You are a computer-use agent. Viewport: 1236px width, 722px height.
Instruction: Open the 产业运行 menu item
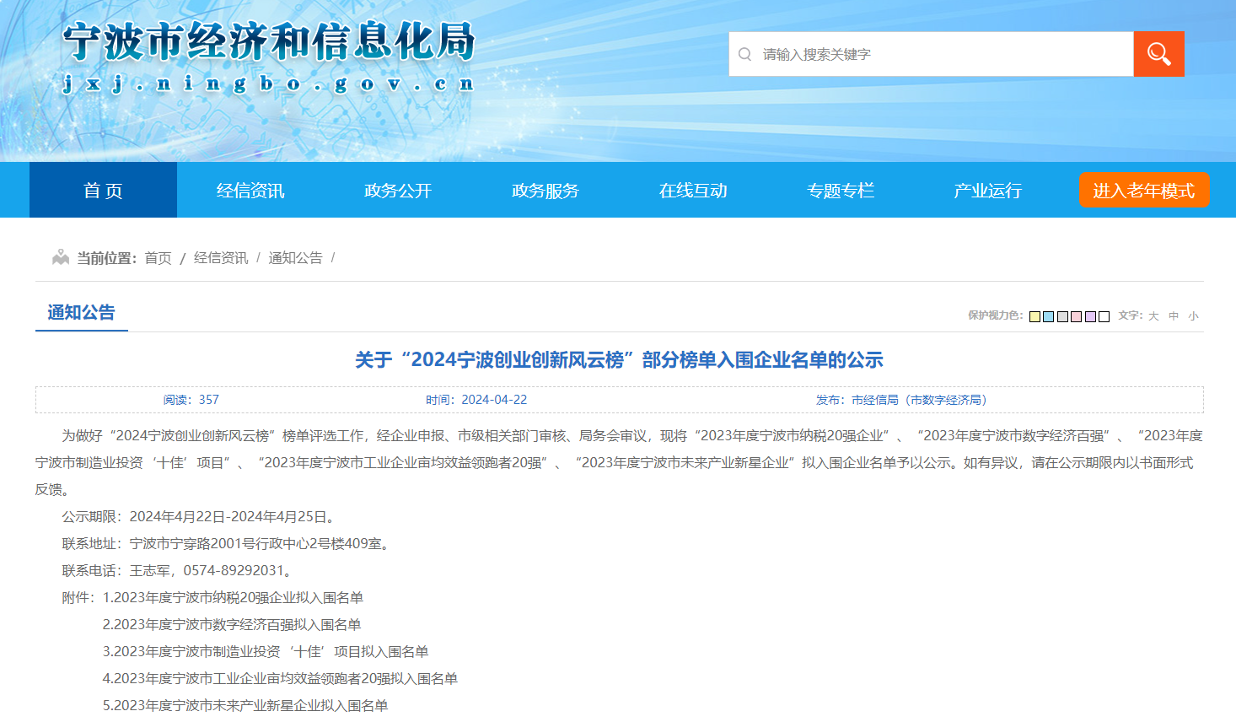(987, 191)
